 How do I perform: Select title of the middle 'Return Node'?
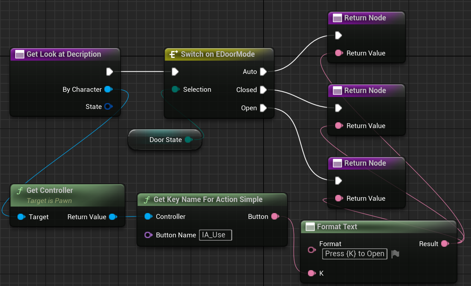point(365,90)
